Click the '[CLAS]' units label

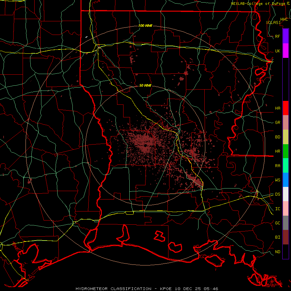click(x=273, y=22)
